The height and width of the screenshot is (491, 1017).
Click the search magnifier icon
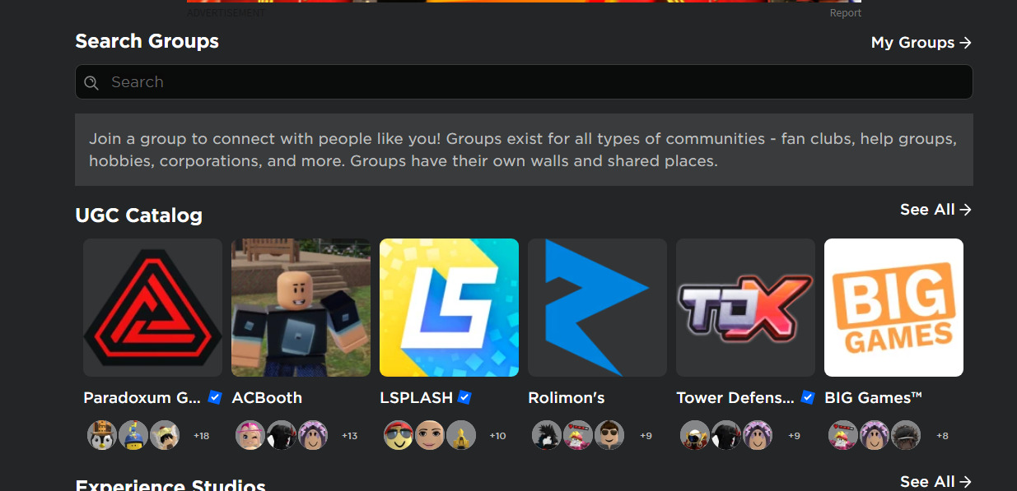pyautogui.click(x=92, y=82)
